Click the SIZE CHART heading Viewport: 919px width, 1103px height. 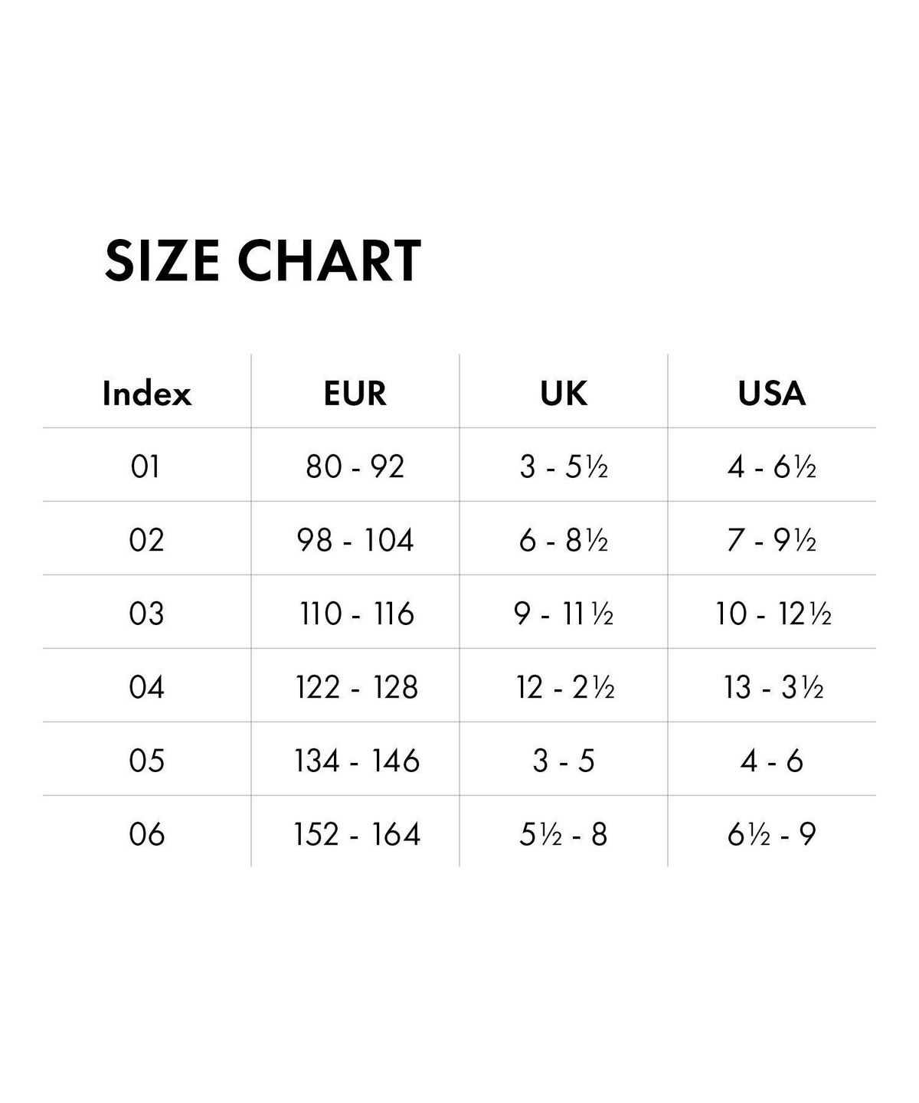[263, 260]
